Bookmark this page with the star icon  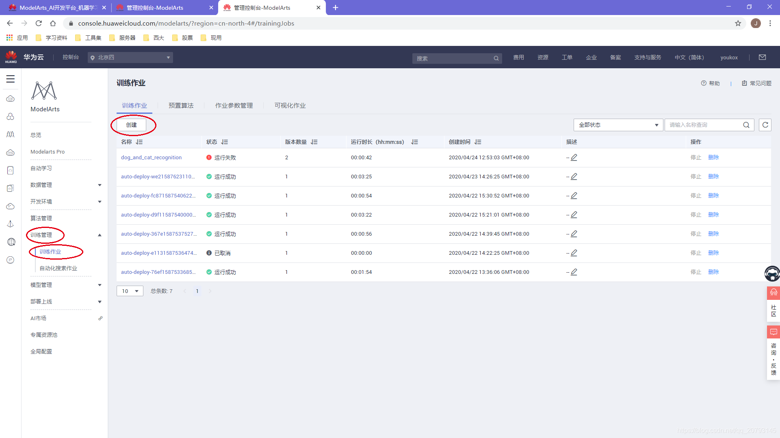(x=738, y=23)
